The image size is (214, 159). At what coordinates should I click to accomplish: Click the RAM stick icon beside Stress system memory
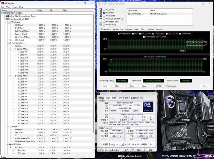pyautogui.click(x=101, y=19)
